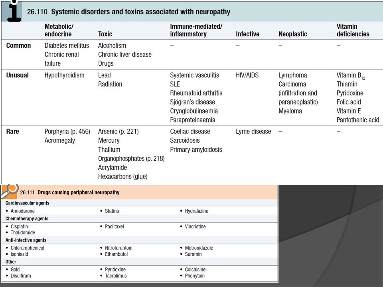This screenshot has height=287, width=383.
Task: Click 'Diabetes mellitus' in the Common row
Action: pyautogui.click(x=67, y=45)
